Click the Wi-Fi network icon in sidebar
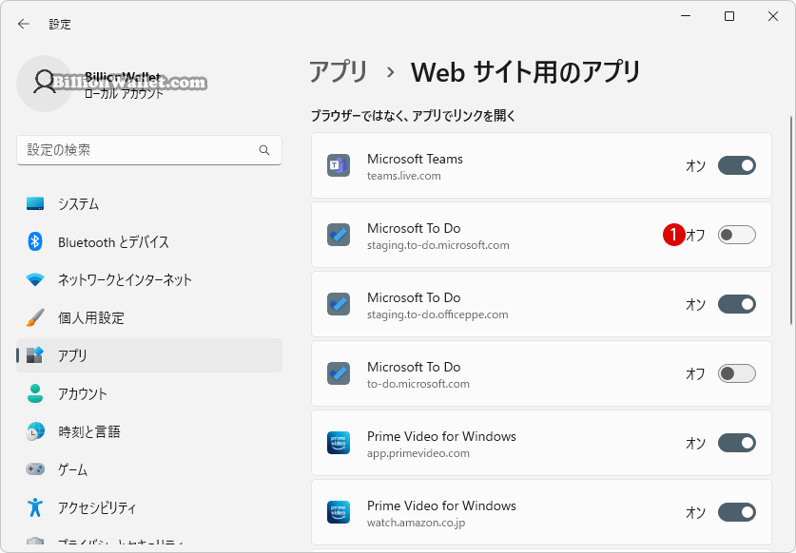This screenshot has width=796, height=553. [x=35, y=279]
